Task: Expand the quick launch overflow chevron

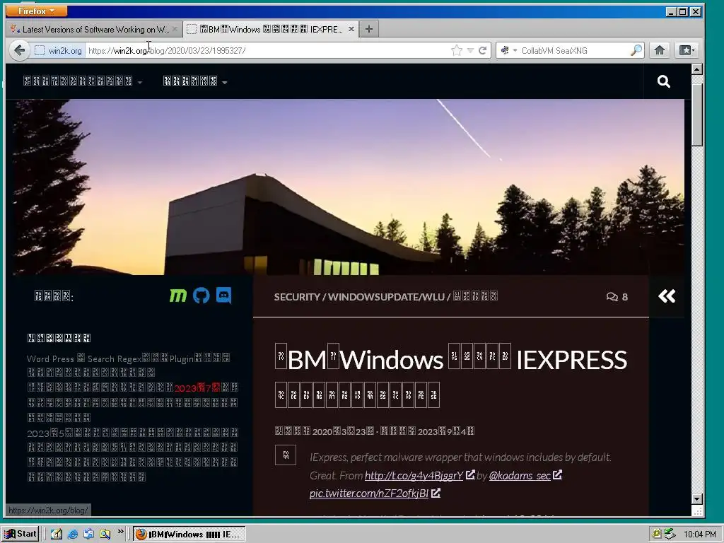Action: [120, 532]
